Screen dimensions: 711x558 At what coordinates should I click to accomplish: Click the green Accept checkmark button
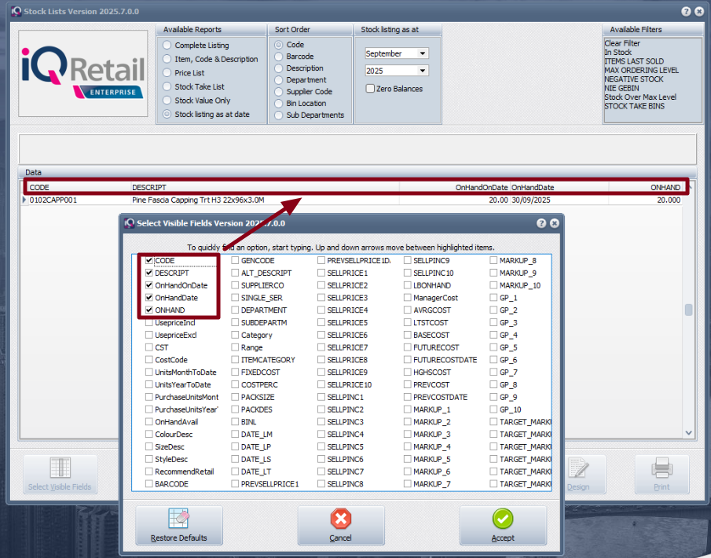click(x=503, y=525)
